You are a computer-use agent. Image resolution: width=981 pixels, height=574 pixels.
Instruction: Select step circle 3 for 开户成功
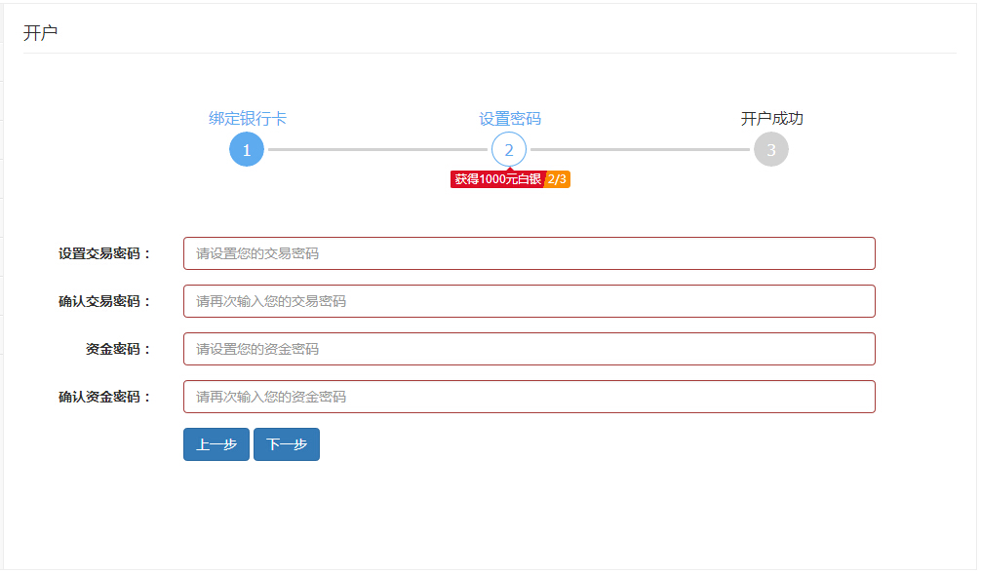point(771,149)
